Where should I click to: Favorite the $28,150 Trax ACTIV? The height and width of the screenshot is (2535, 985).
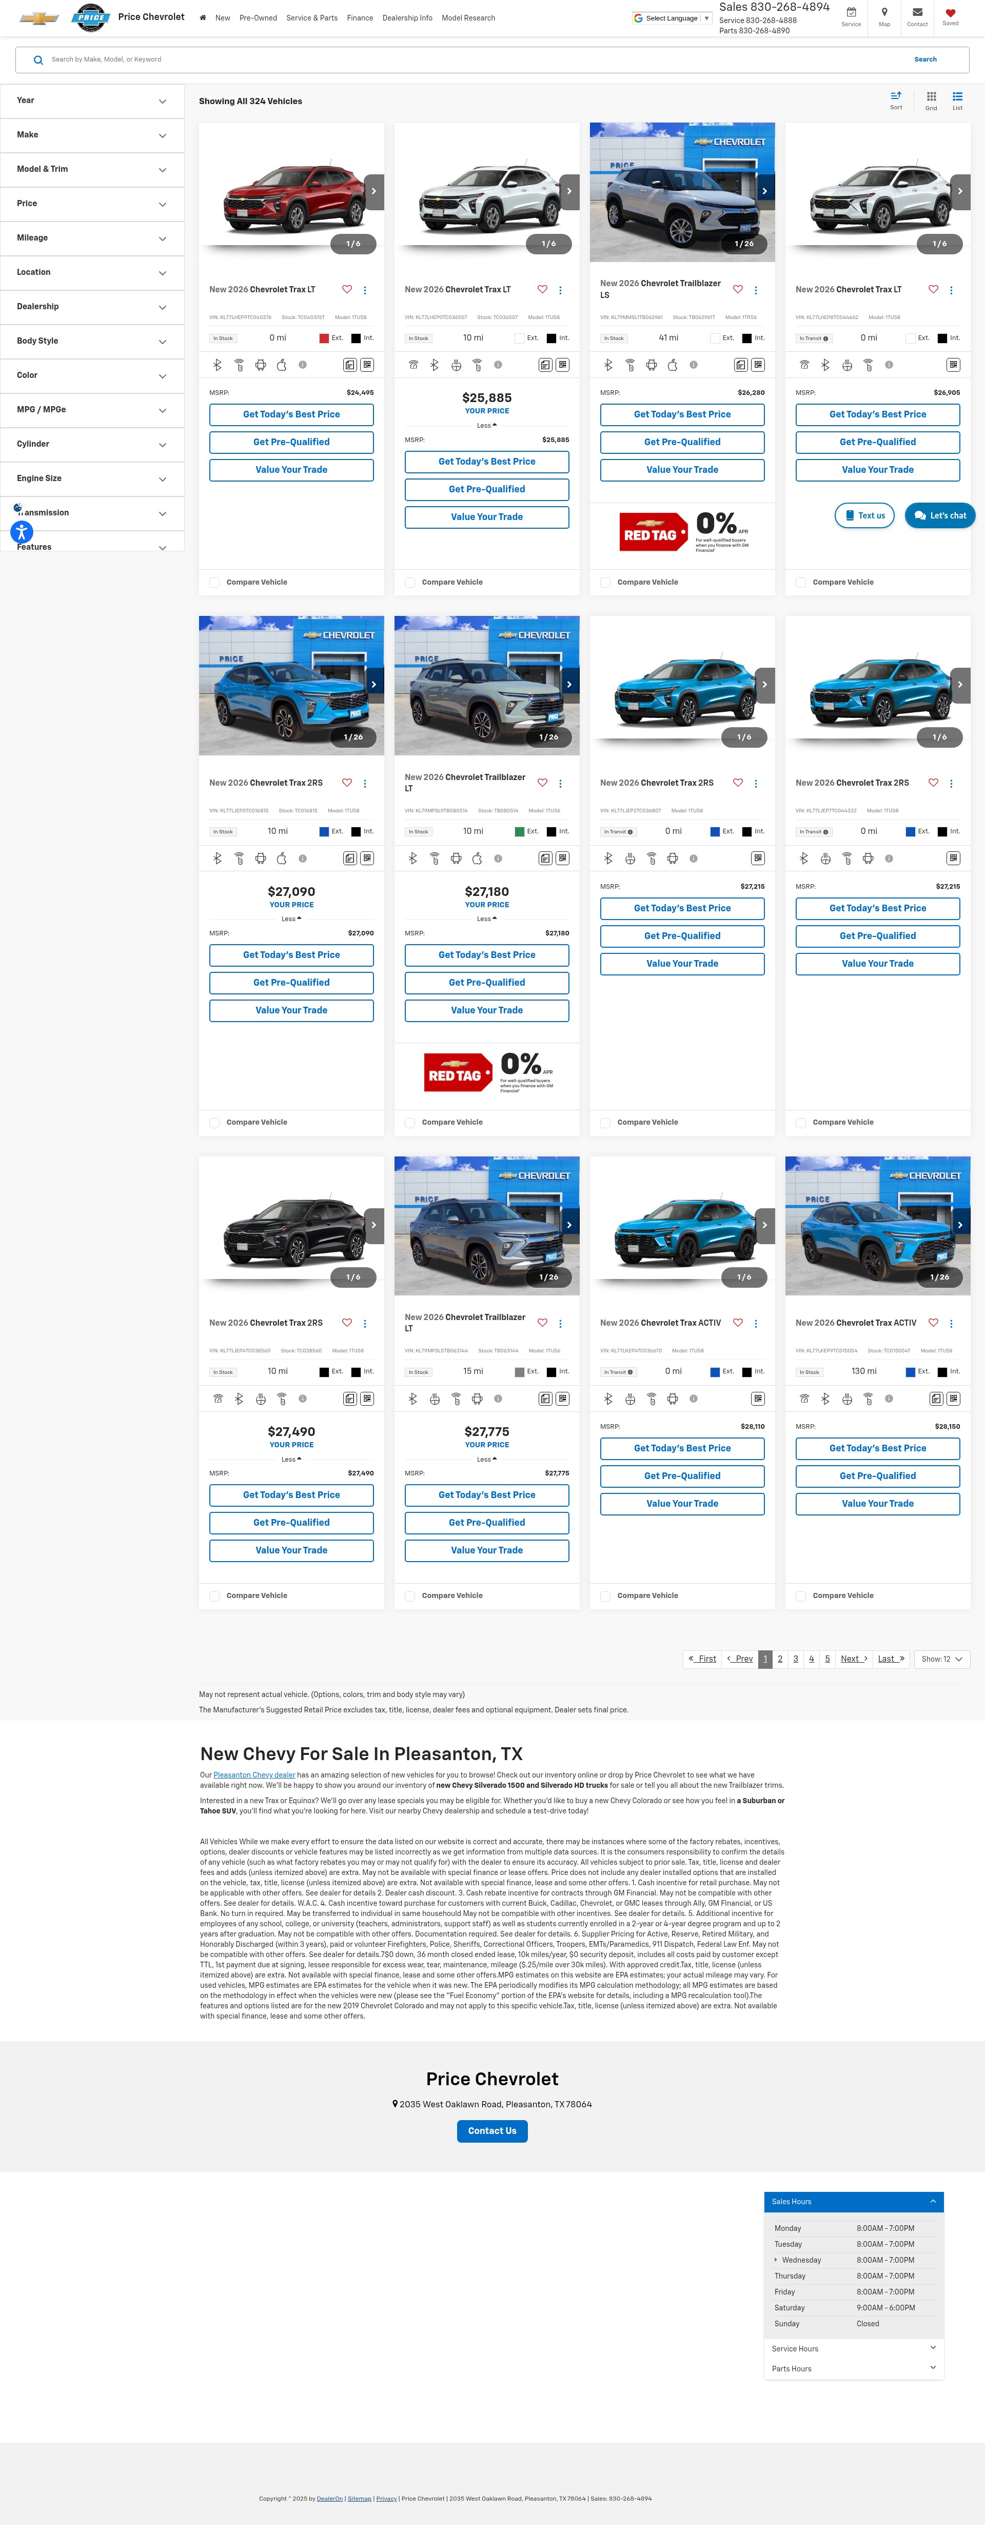pos(933,1323)
